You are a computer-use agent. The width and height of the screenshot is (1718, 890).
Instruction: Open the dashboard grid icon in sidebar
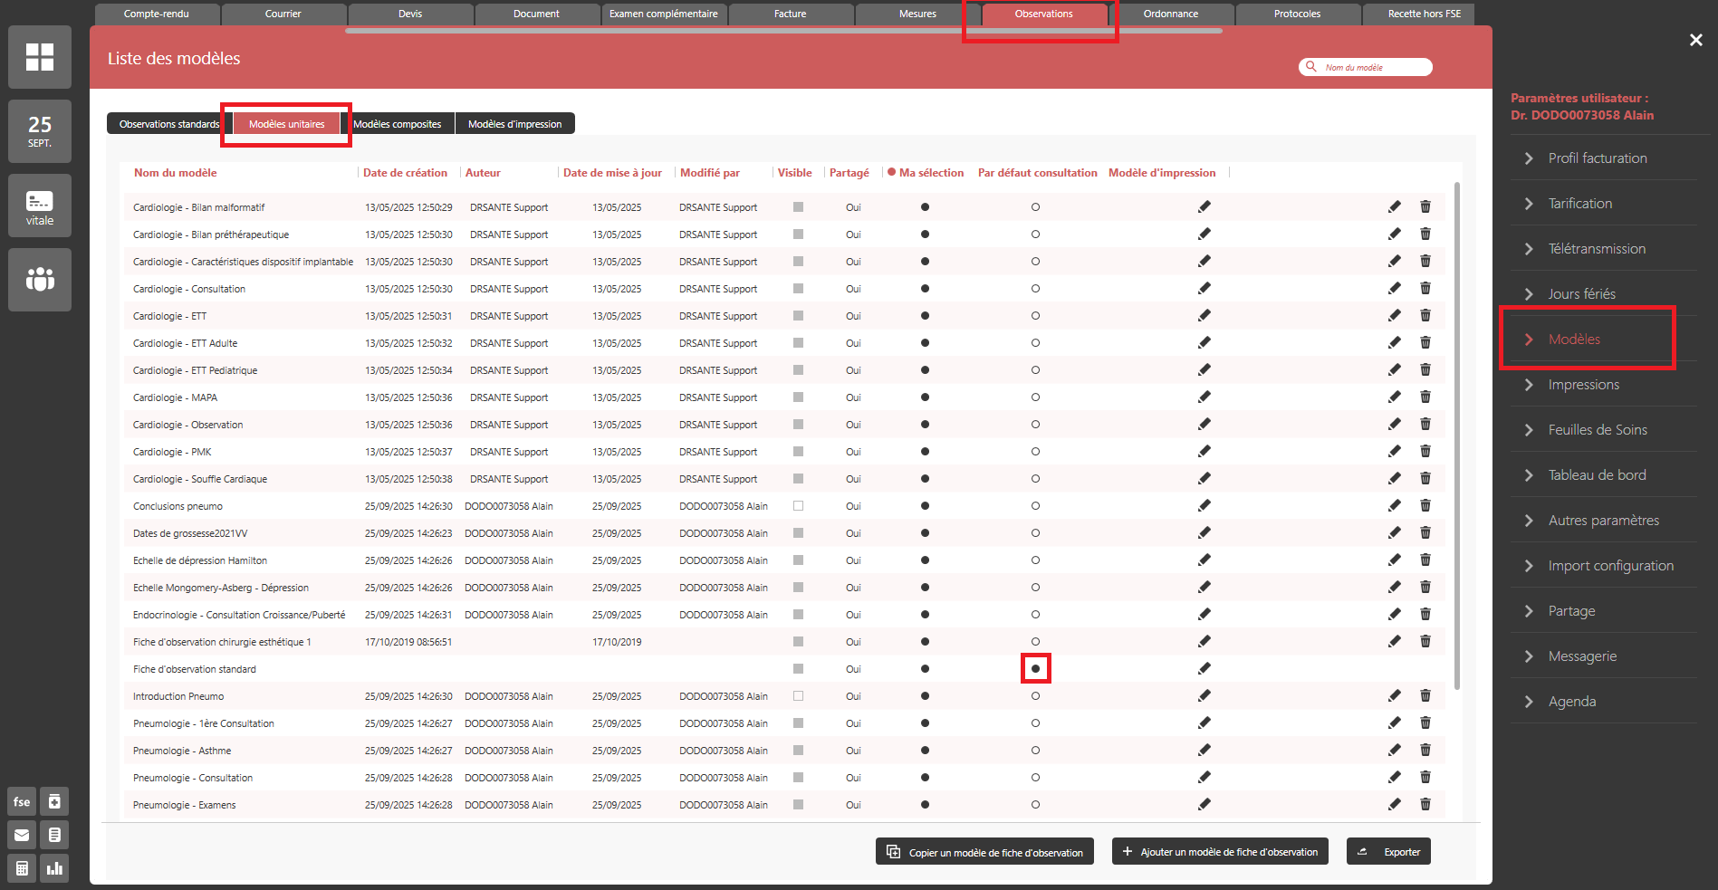40,57
